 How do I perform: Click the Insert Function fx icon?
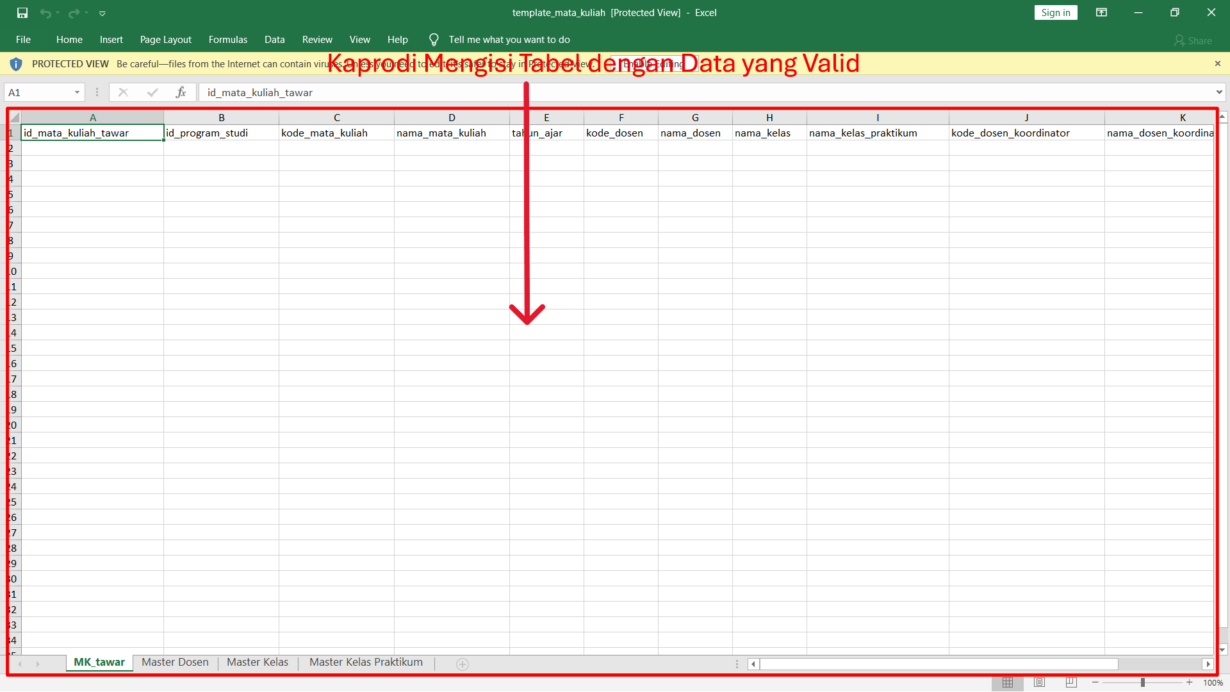181,92
